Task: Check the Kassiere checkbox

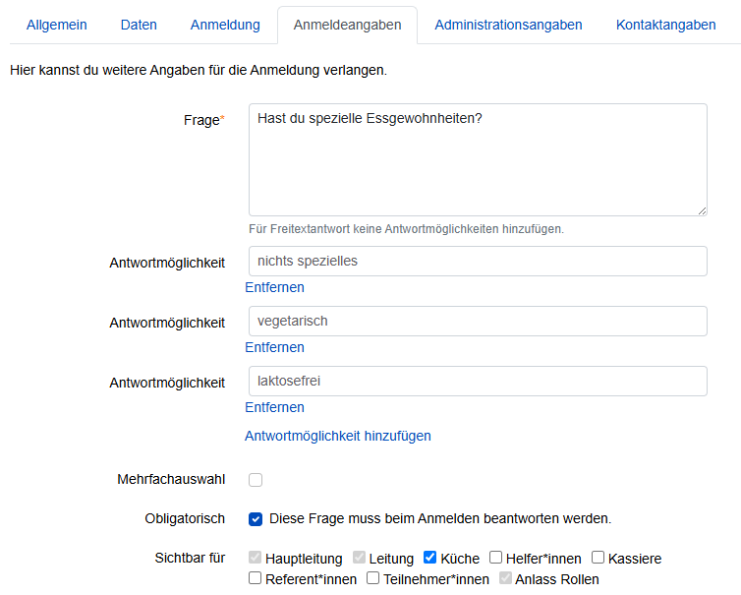Action: pos(598,558)
